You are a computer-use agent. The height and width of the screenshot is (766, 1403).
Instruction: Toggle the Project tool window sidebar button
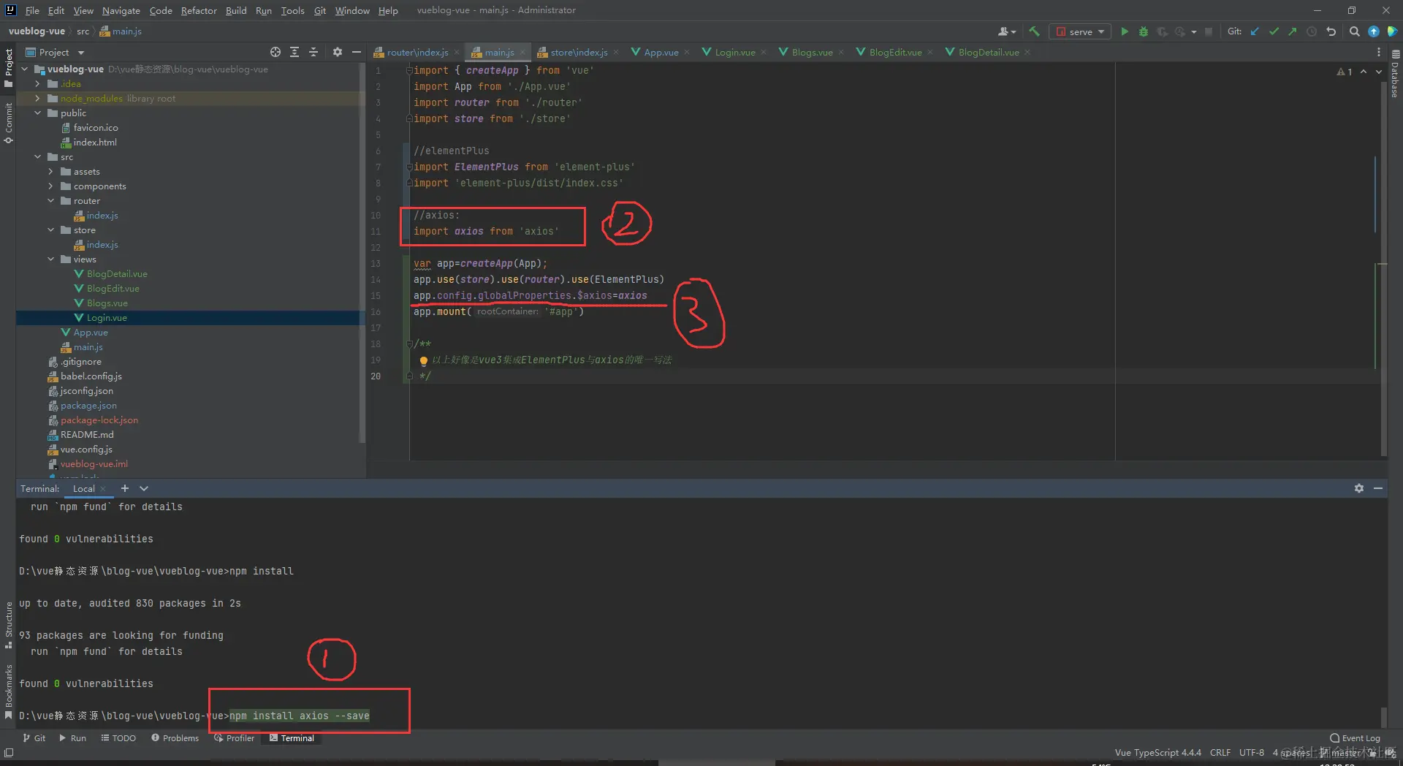(x=9, y=68)
